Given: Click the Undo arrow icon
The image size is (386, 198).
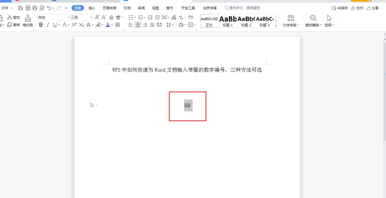Looking at the screenshot, I should coord(49,8).
